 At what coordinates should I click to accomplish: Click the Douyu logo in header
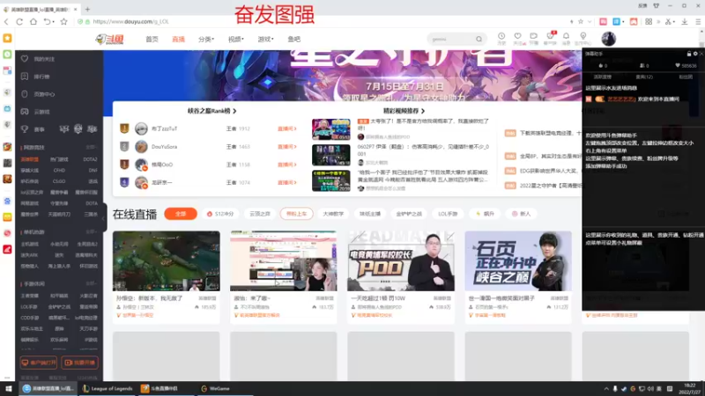coord(109,39)
